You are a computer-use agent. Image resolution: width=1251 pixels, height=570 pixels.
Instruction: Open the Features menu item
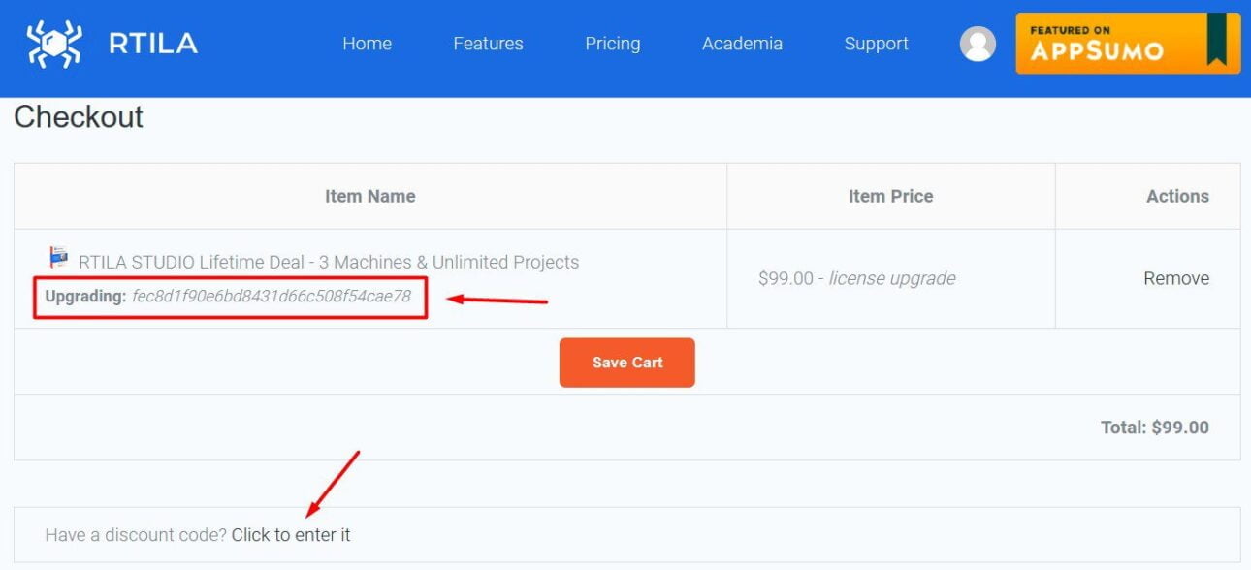click(x=488, y=44)
